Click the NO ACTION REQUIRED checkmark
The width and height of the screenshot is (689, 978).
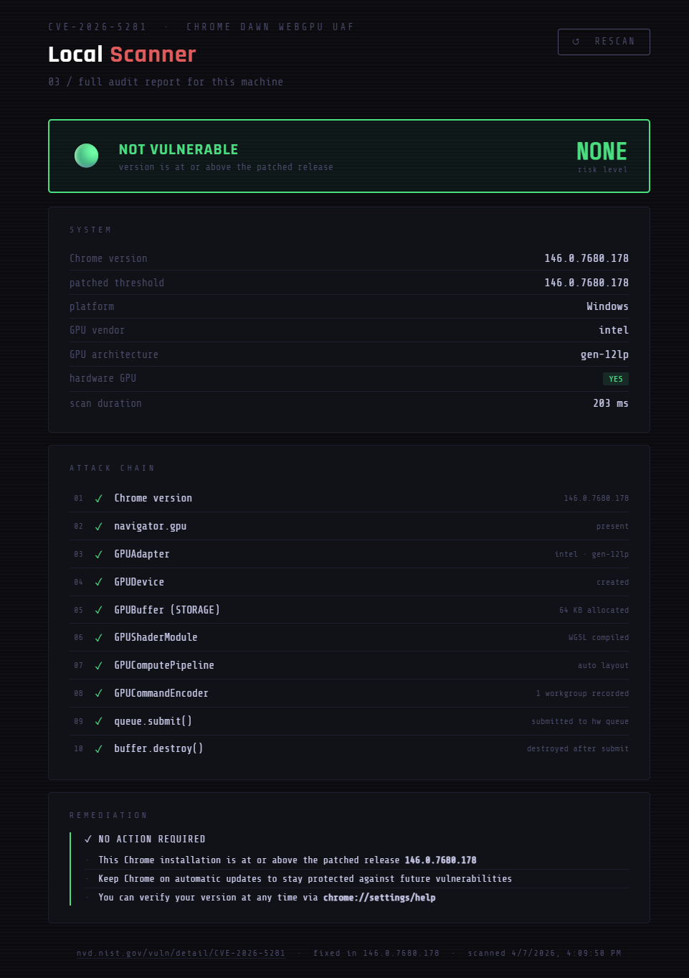click(x=88, y=839)
